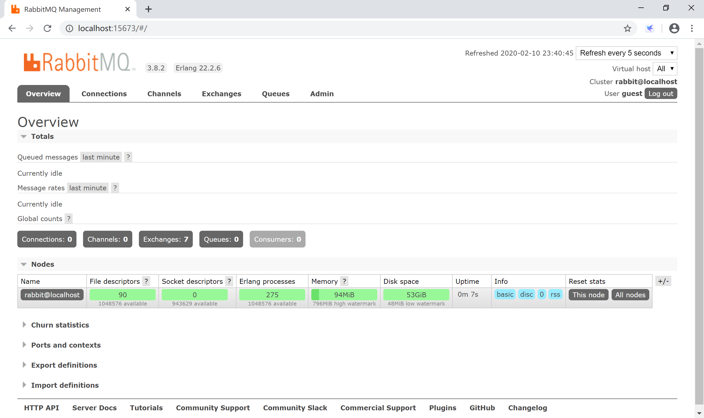The width and height of the screenshot is (704, 418).
Task: Bookmark this page with the star icon
Action: point(627,28)
